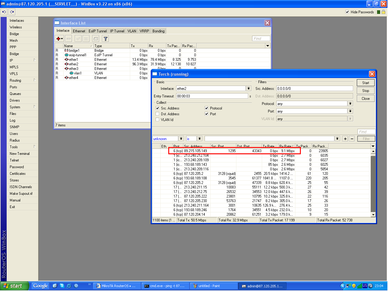
Task: Click the minus icon beside Torch filter row
Action: point(352,139)
